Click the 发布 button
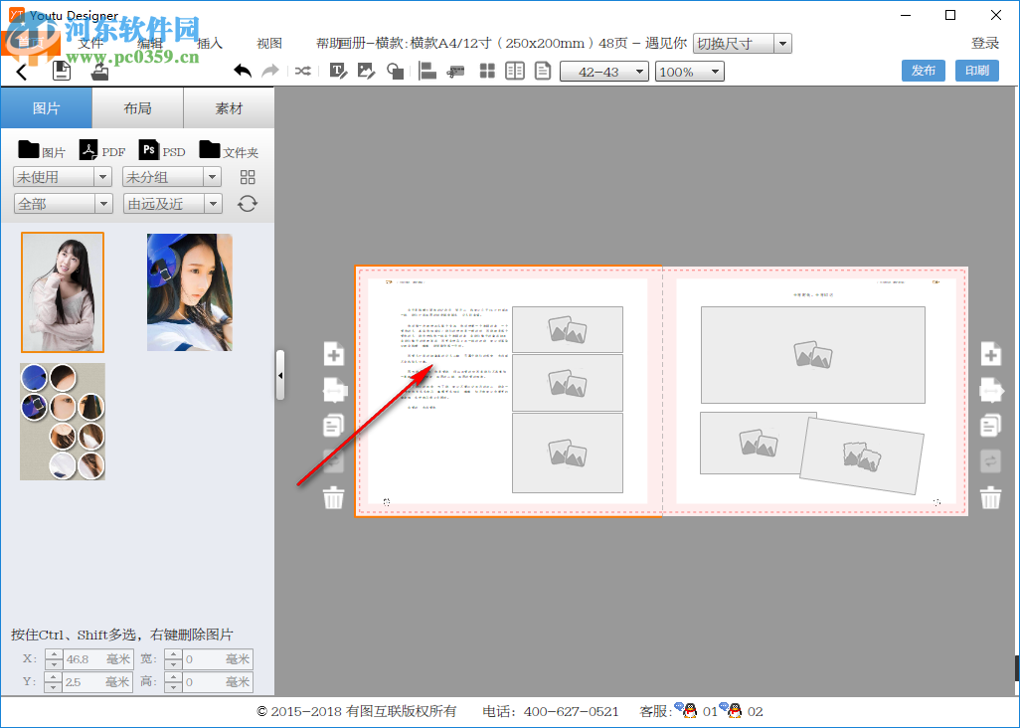This screenshot has height=728, width=1020. click(x=923, y=71)
